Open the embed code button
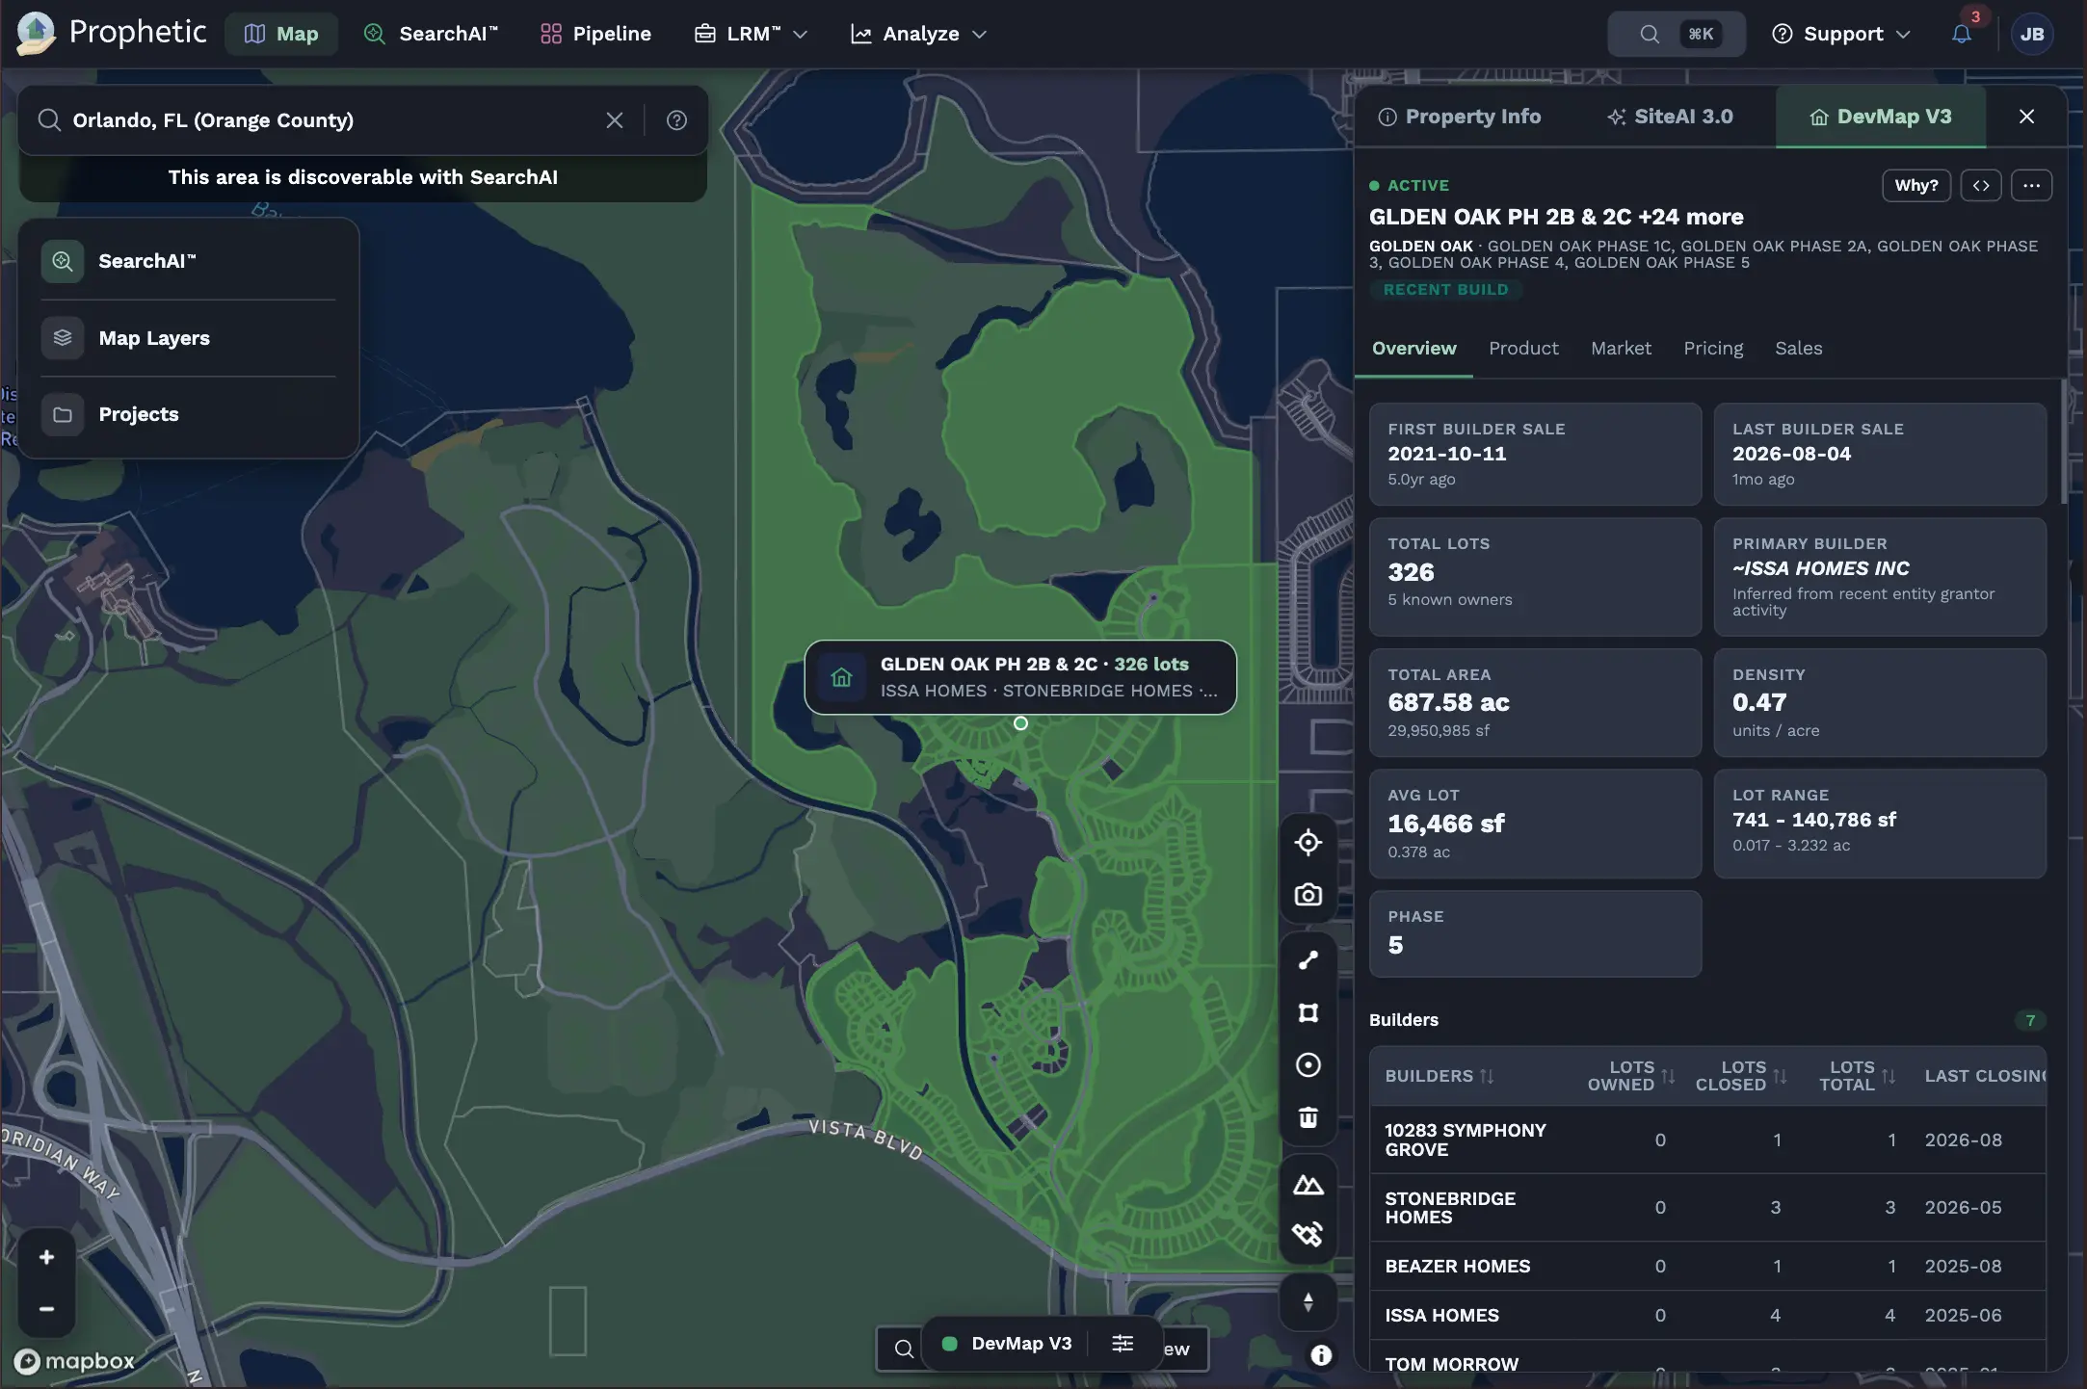 [x=1981, y=185]
